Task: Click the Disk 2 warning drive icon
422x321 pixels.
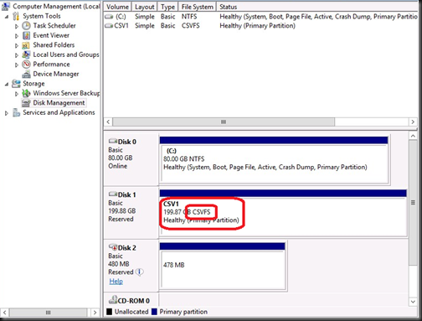Action: pos(113,247)
